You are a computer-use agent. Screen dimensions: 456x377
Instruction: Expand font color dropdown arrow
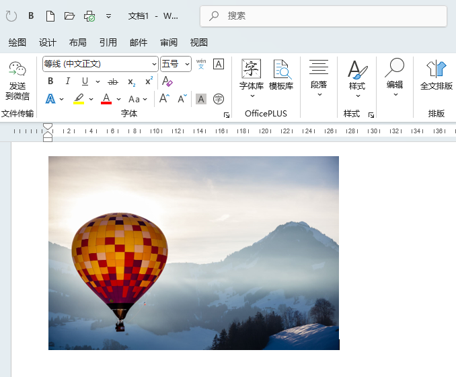(118, 99)
